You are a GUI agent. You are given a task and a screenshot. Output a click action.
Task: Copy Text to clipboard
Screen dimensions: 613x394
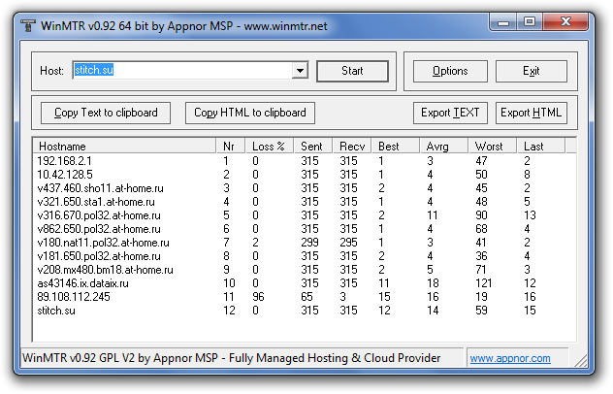pyautogui.click(x=106, y=113)
